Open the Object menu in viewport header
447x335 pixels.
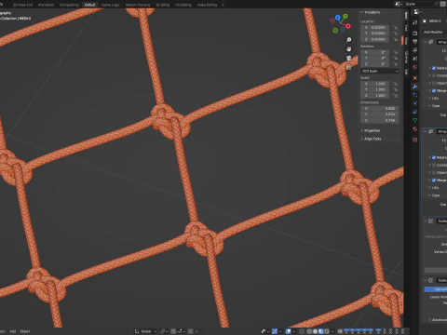pos(25,331)
